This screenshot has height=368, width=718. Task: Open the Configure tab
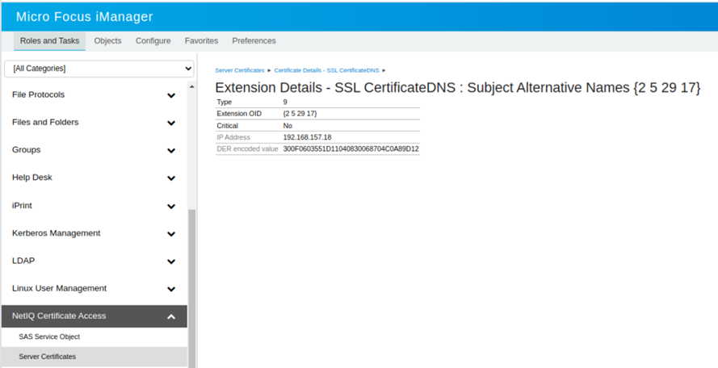(x=153, y=41)
